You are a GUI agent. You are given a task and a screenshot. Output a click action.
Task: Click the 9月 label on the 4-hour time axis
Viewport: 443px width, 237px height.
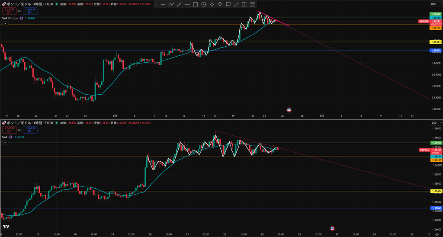(322, 116)
